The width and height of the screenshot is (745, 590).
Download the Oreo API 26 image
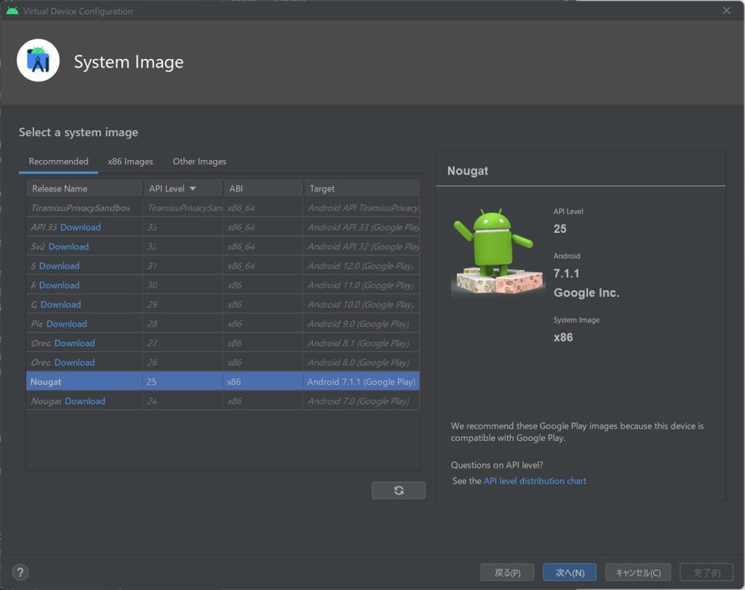[x=75, y=362]
